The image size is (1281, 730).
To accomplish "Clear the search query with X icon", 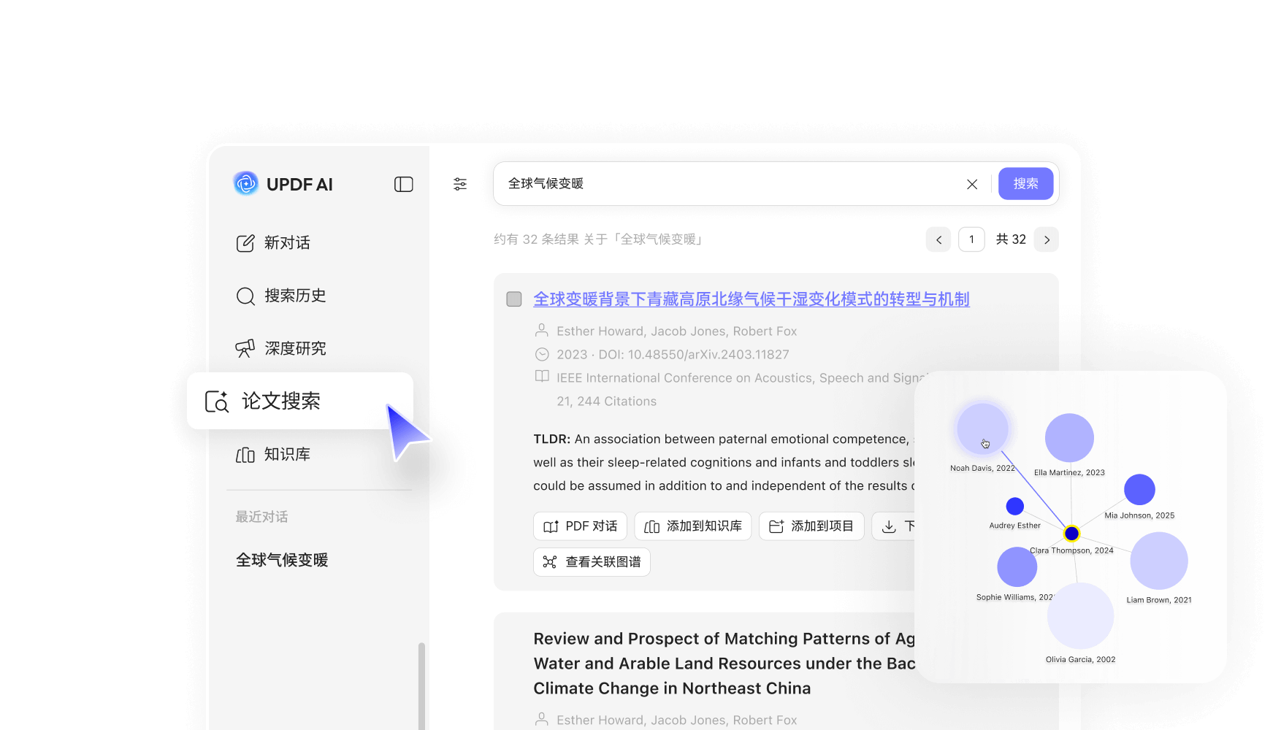I will (971, 185).
